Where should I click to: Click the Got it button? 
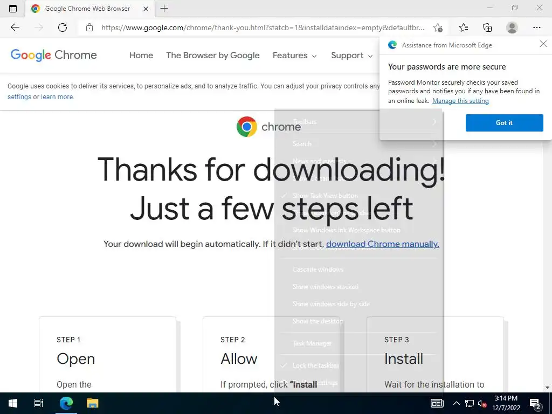pos(504,123)
